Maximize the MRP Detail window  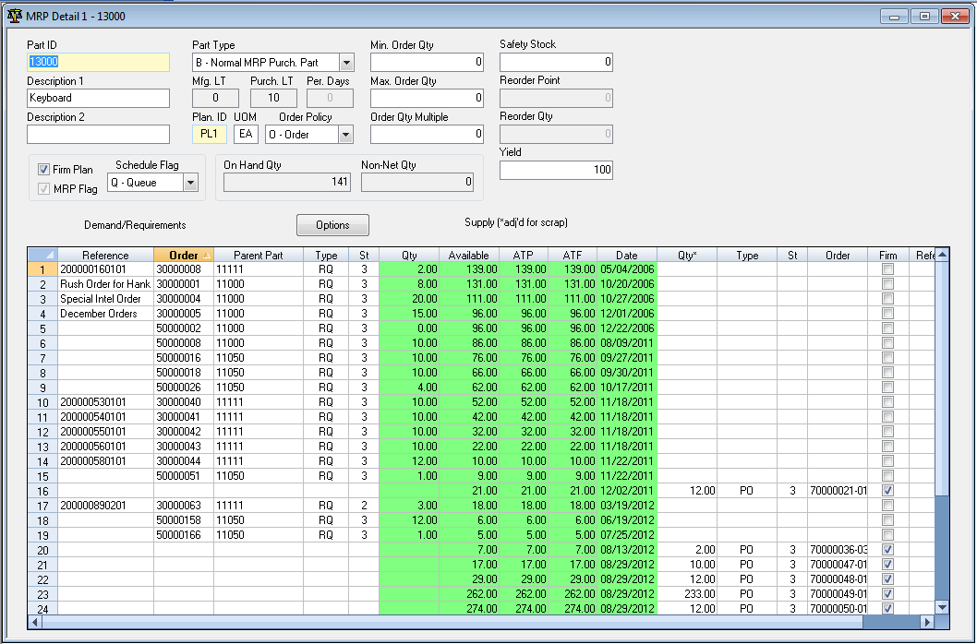coord(923,16)
